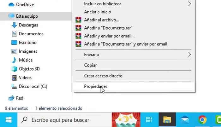Click the Escritorio desktop icon

point(14,43)
